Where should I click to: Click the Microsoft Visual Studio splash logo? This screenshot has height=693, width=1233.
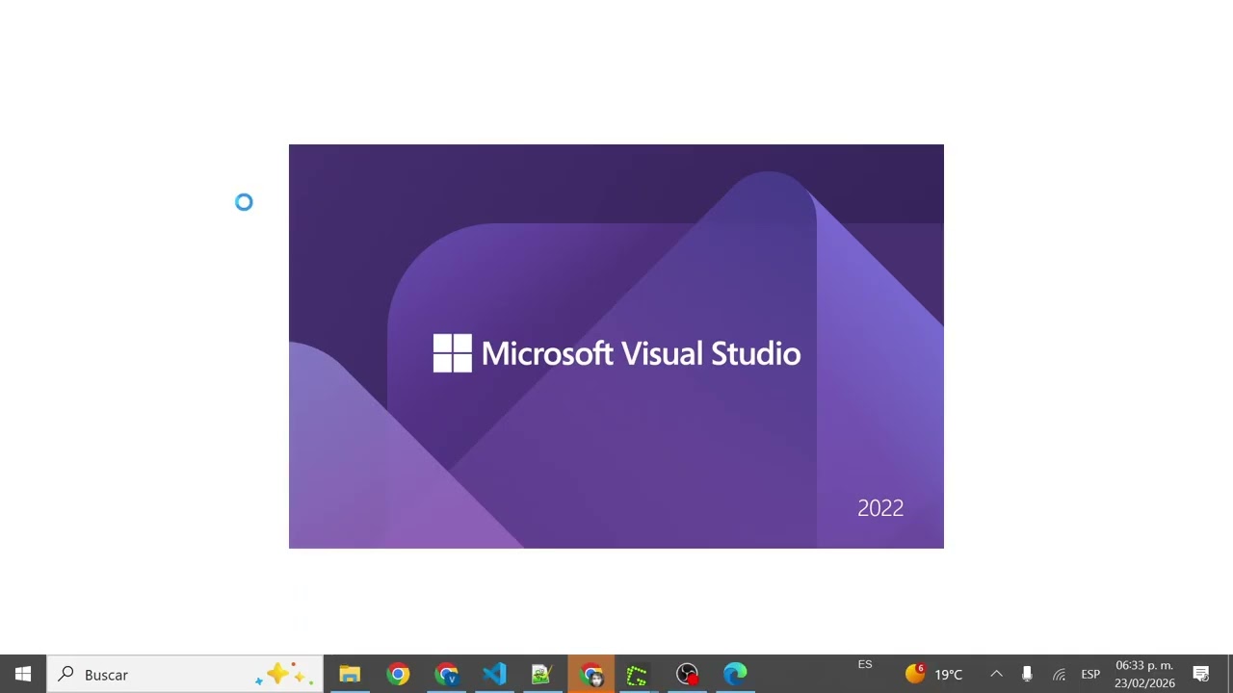pos(616,353)
